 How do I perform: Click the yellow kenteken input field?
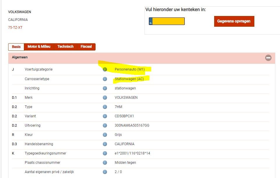(x=169, y=21)
